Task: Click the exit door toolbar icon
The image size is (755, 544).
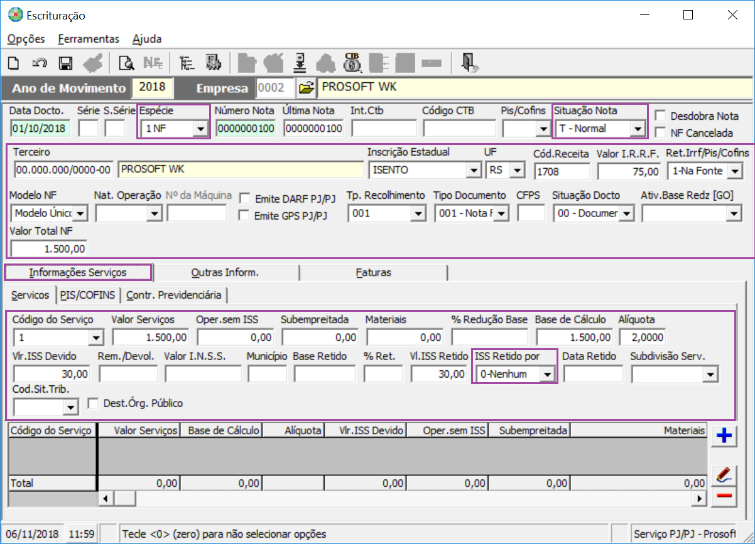Action: 469,62
